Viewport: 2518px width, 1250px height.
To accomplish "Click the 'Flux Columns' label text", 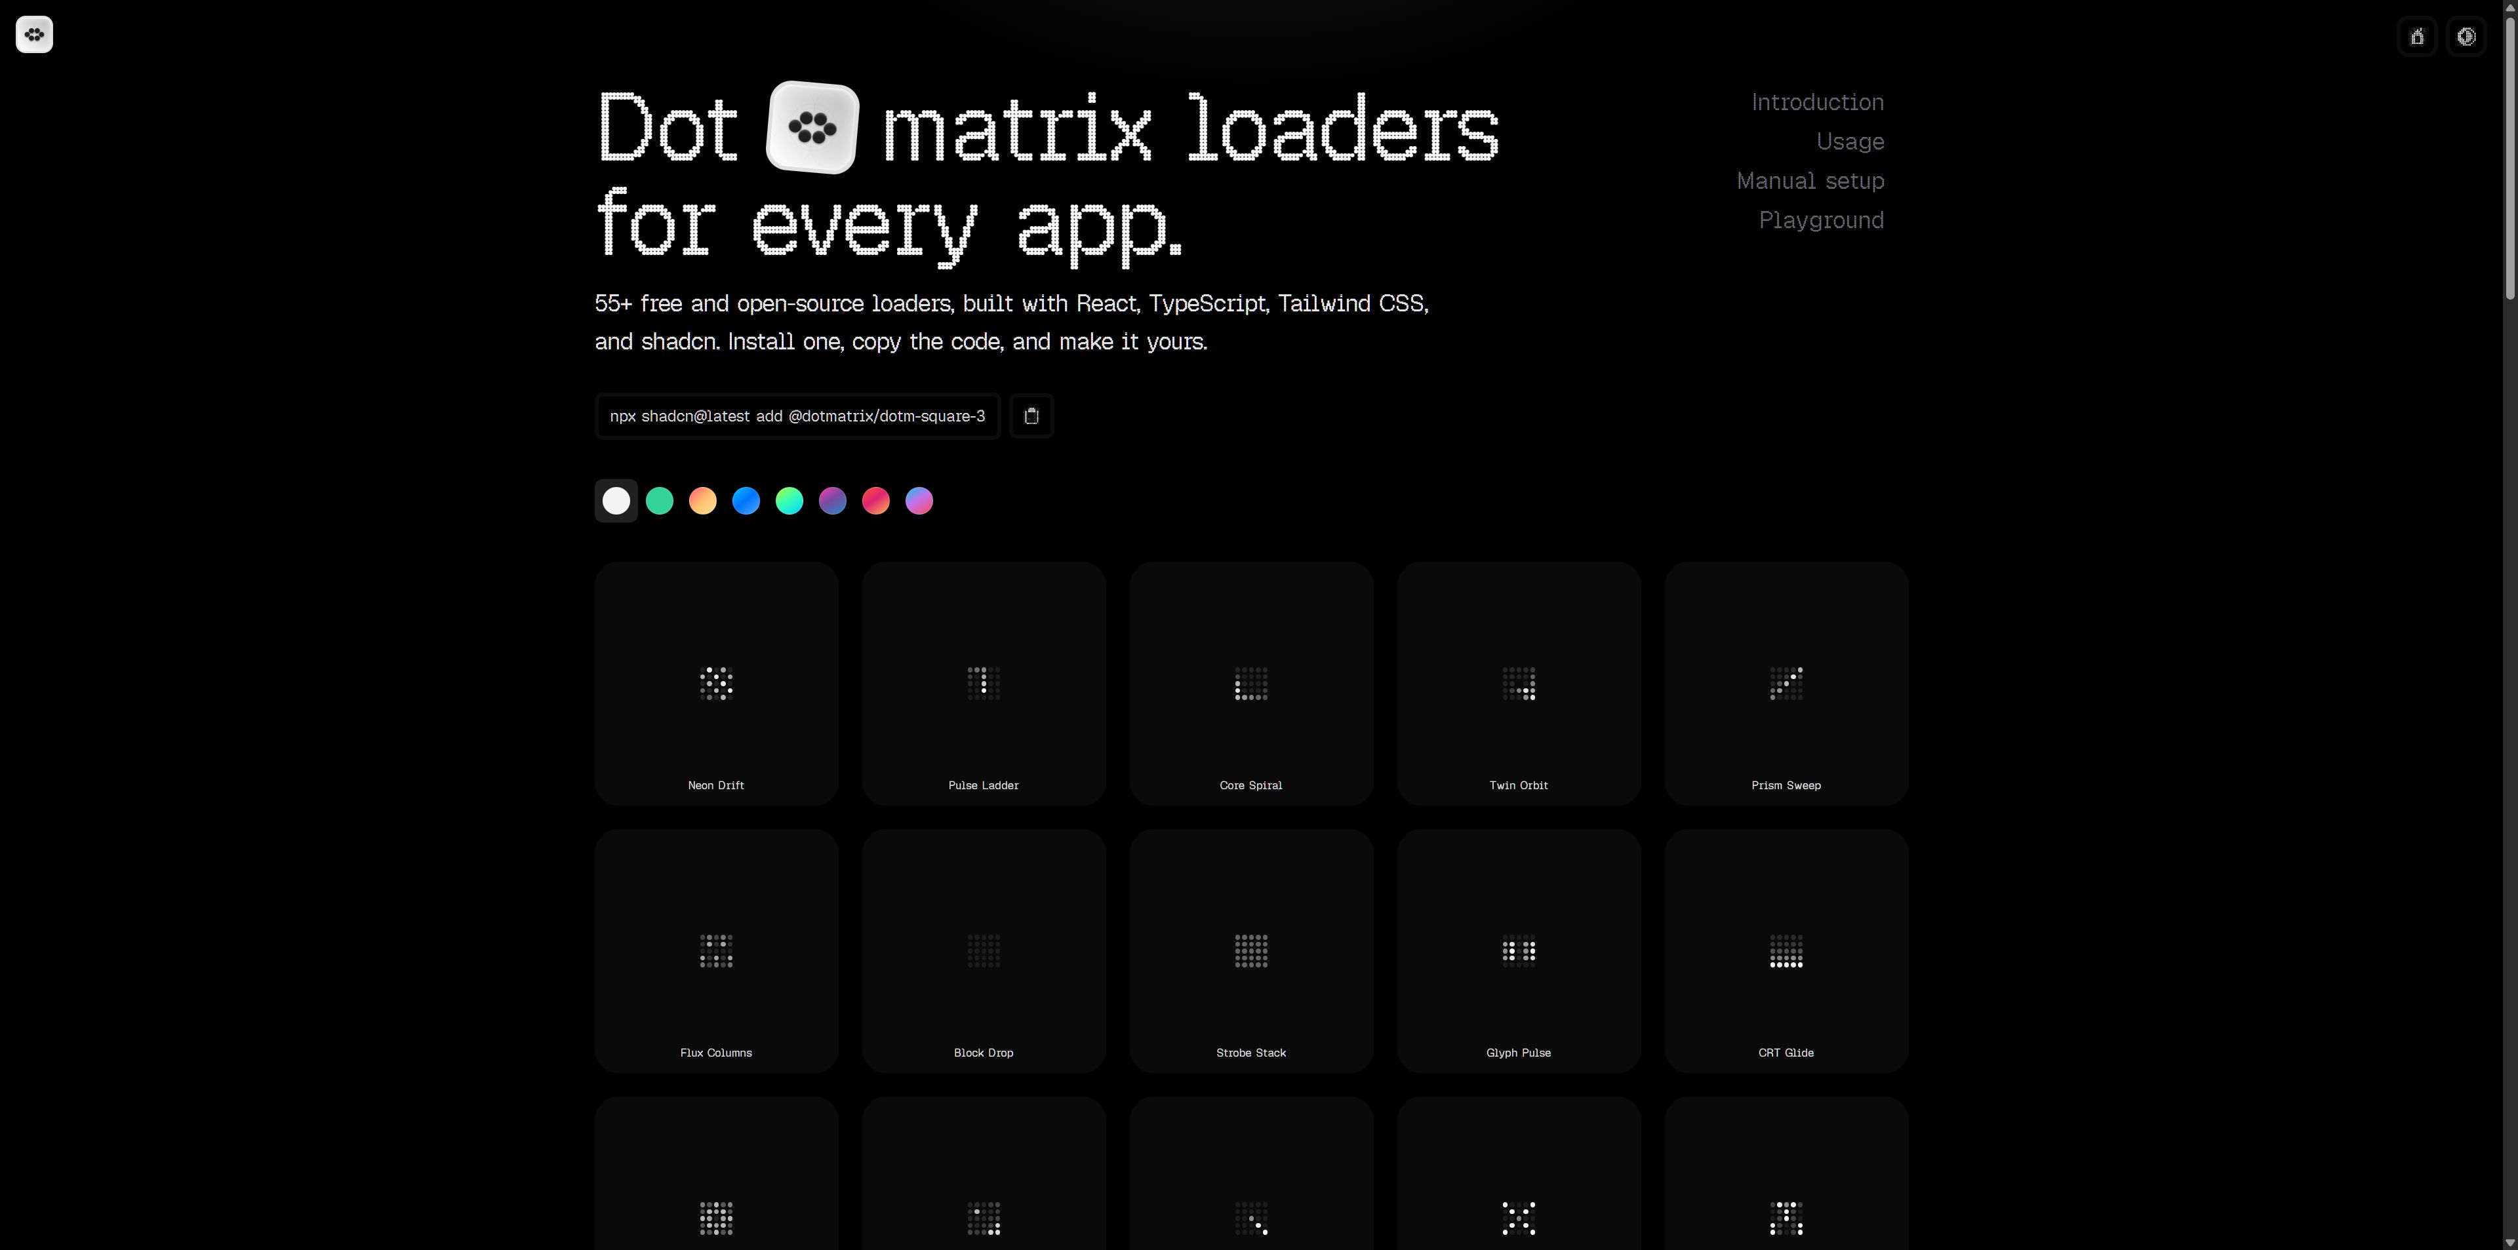I will [x=717, y=1053].
